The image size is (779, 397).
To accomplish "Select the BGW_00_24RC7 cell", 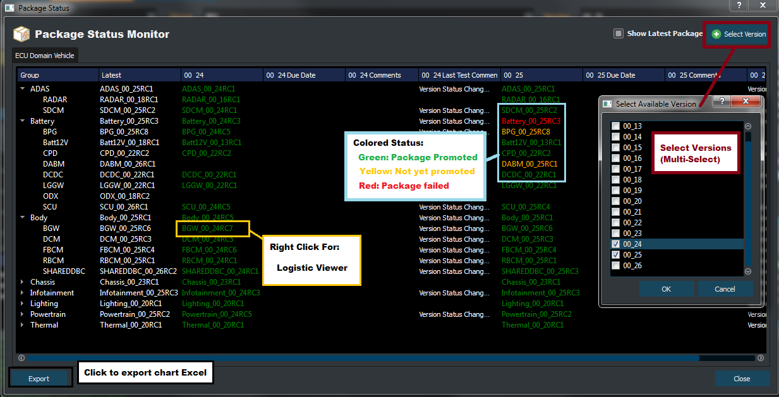I will [x=208, y=228].
